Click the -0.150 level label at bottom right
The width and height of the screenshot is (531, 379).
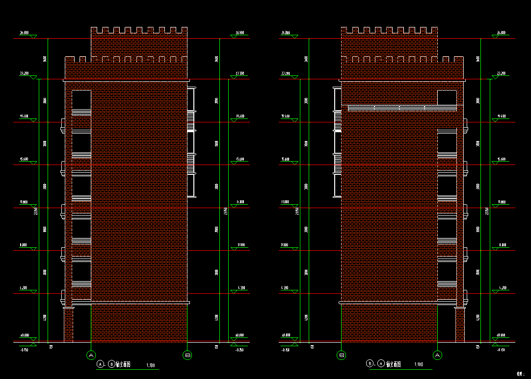point(501,350)
